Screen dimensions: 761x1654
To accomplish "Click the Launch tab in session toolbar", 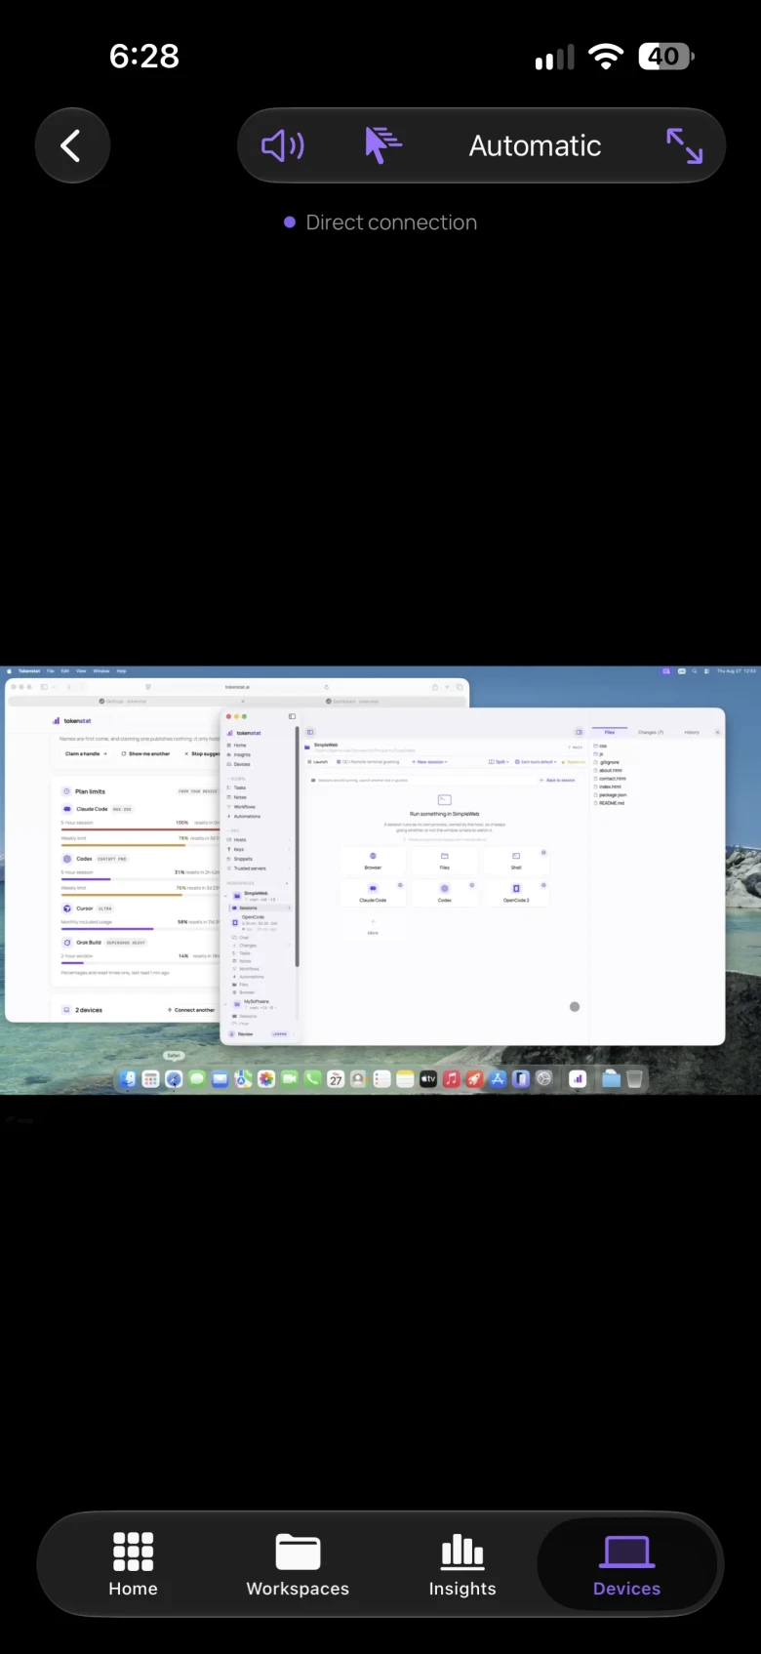I will tap(318, 762).
